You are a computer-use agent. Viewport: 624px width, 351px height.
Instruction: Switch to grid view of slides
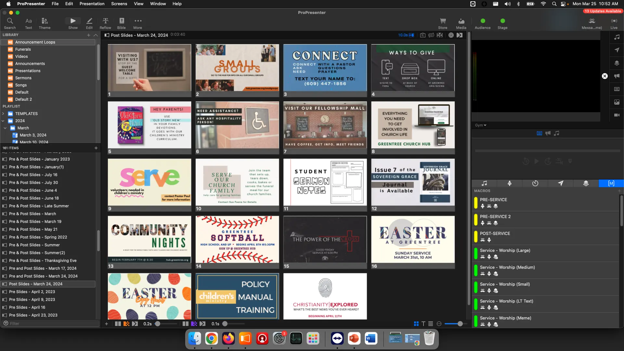point(416,324)
